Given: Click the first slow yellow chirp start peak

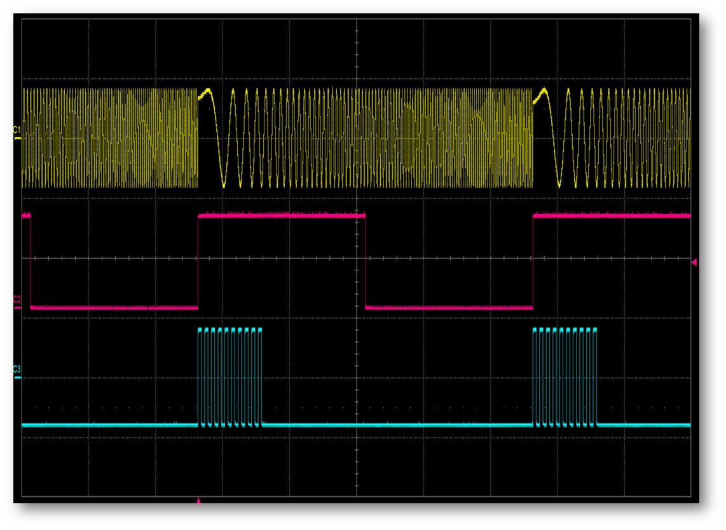Looking at the screenshot, I should point(205,93).
